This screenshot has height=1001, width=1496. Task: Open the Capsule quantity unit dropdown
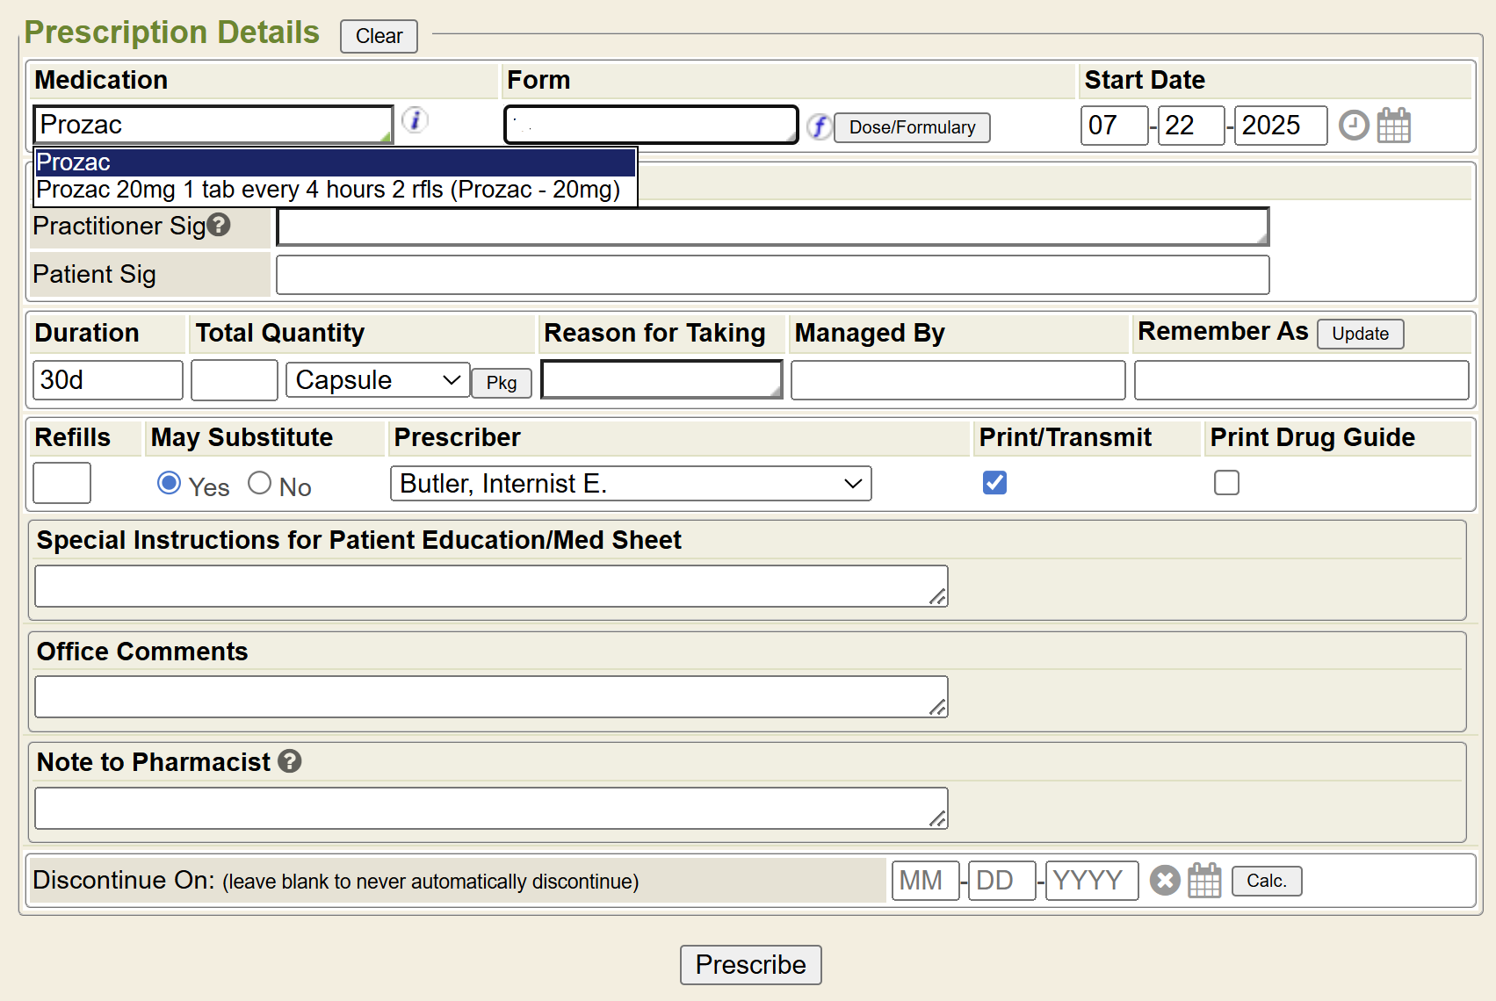click(378, 380)
